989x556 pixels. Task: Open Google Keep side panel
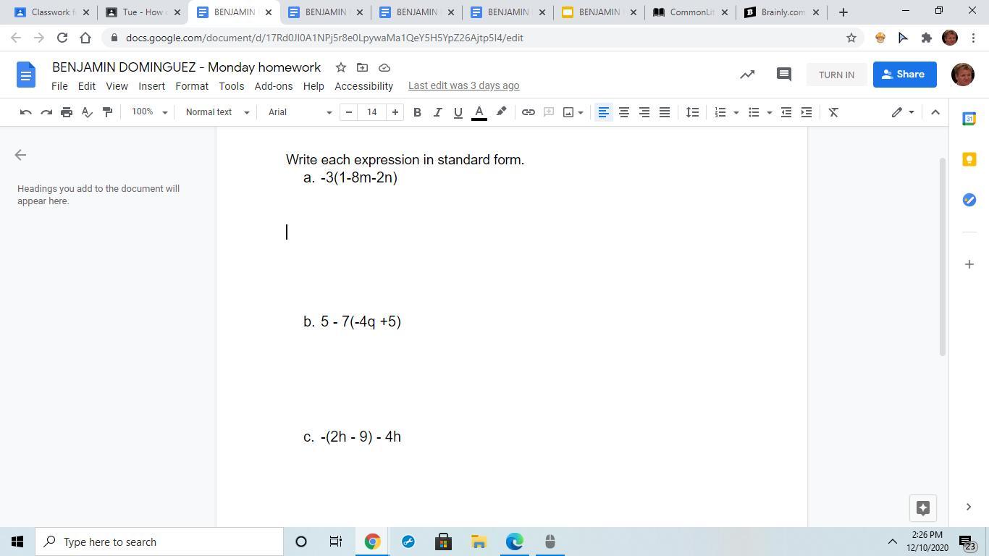(969, 159)
